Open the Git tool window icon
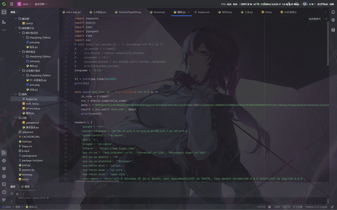 [4, 200]
